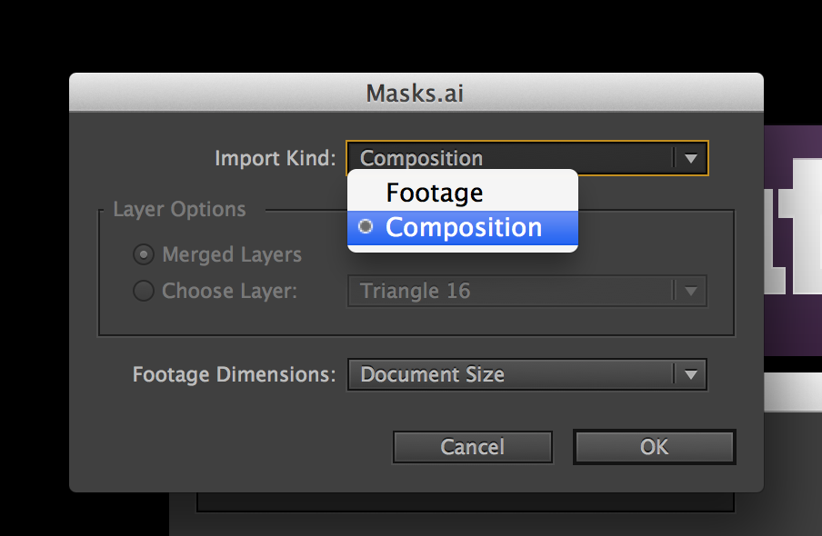Choose Composition in the Import Kind popup
The height and width of the screenshot is (536, 822).
click(462, 227)
